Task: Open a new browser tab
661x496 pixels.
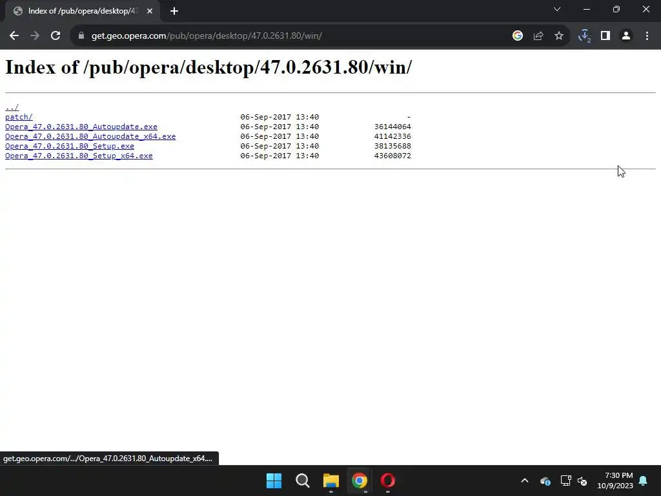Action: (174, 11)
